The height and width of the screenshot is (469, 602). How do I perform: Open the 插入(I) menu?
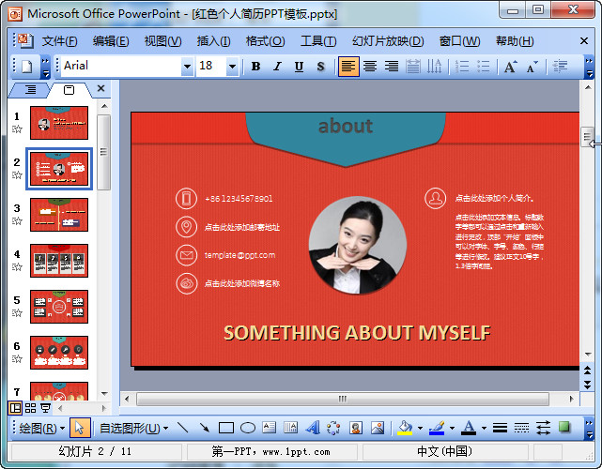(x=213, y=41)
